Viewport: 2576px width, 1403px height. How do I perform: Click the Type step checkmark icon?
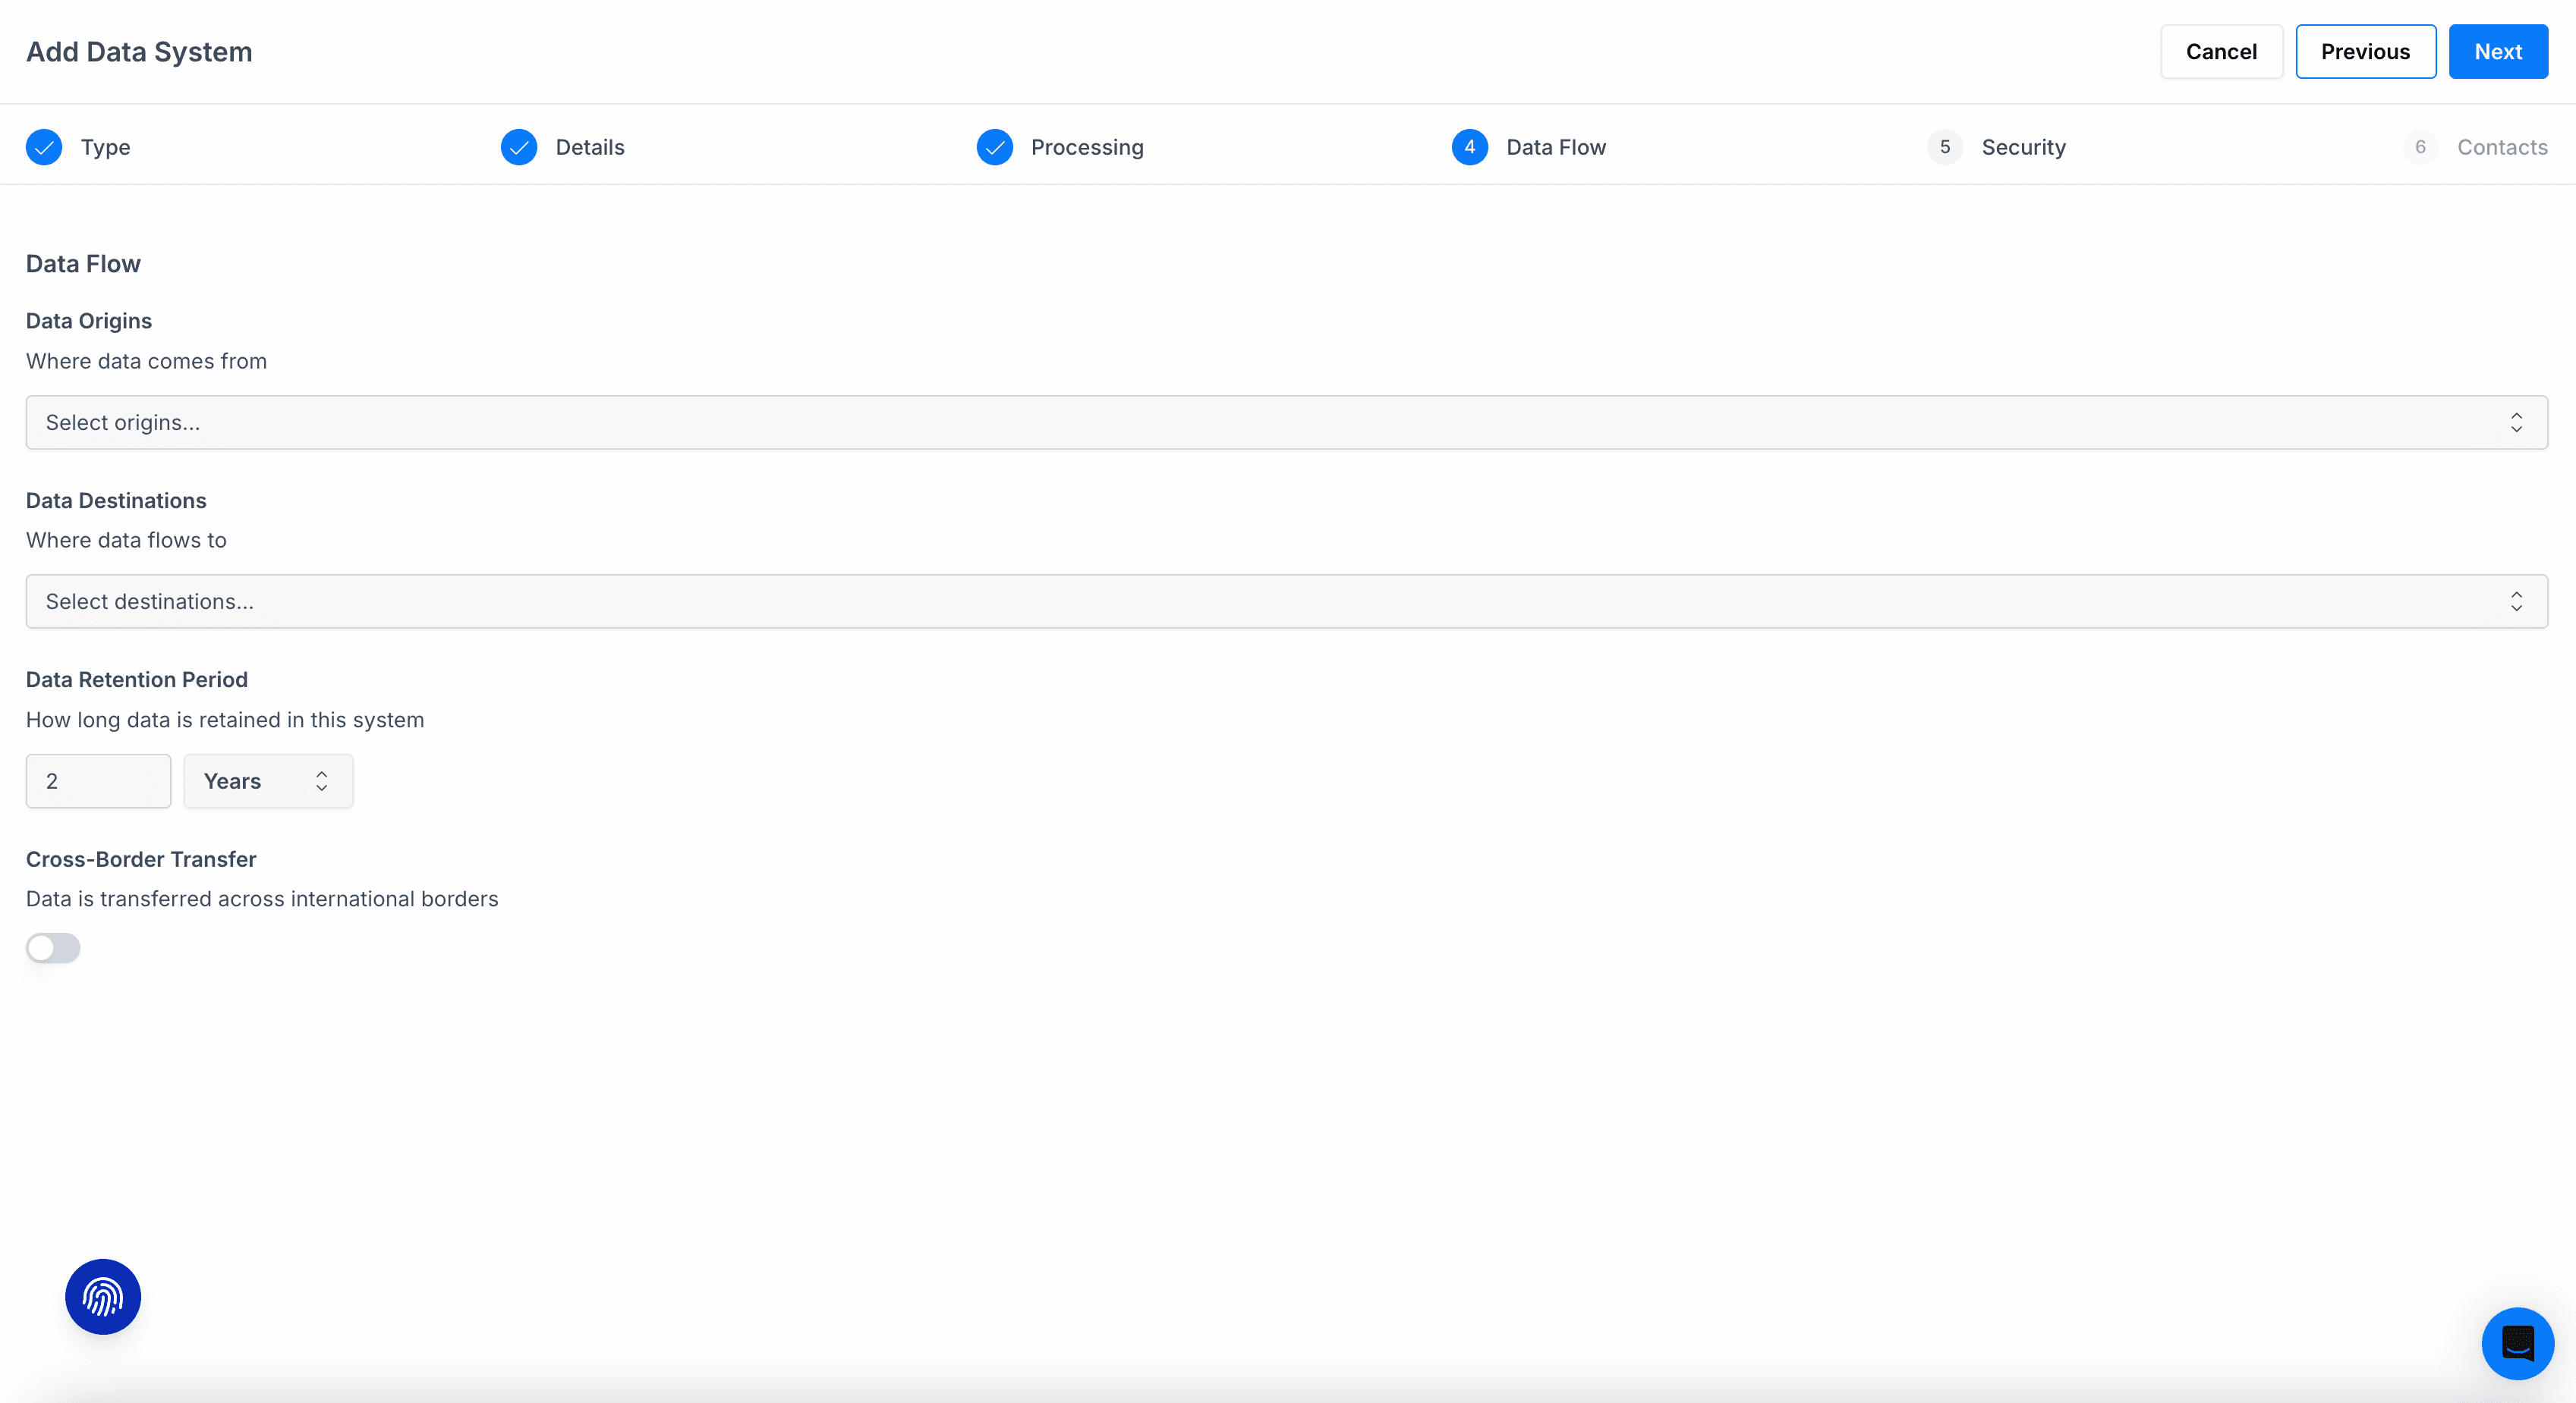point(44,147)
